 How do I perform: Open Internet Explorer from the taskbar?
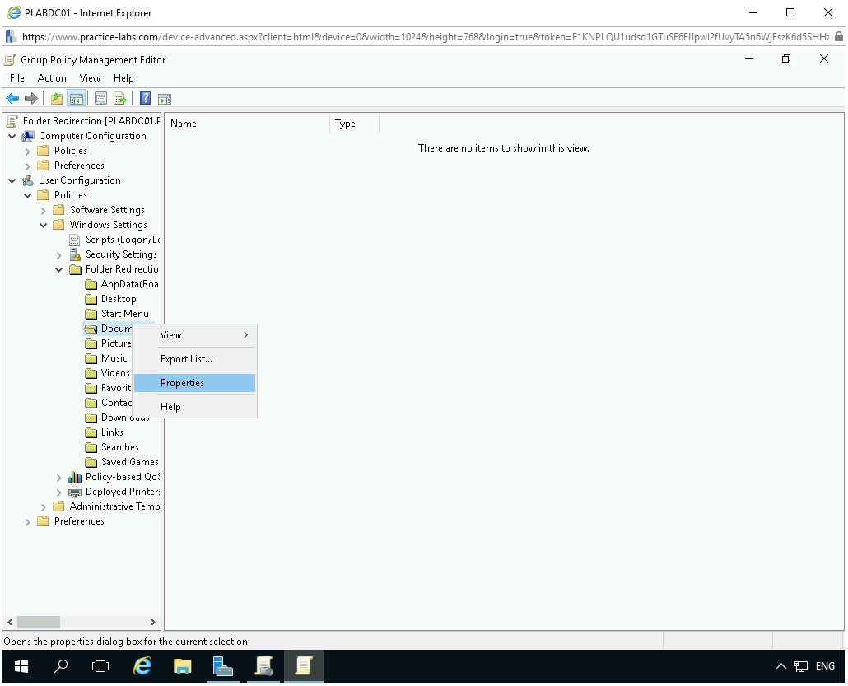pyautogui.click(x=142, y=666)
